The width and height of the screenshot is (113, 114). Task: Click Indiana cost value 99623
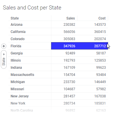[x=101, y=68]
